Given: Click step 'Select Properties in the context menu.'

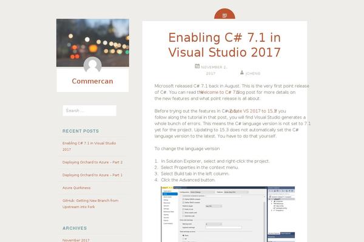Looking at the screenshot, I should [200, 167].
